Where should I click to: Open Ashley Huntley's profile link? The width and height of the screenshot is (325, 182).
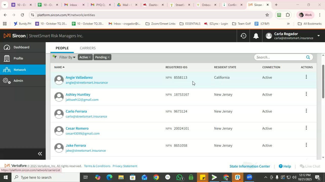(78, 95)
